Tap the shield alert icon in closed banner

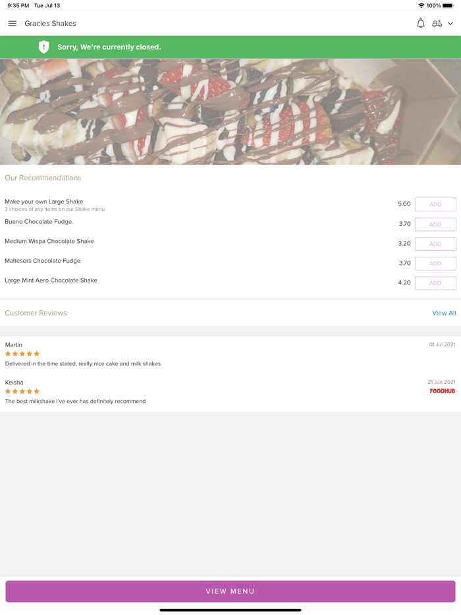click(43, 47)
